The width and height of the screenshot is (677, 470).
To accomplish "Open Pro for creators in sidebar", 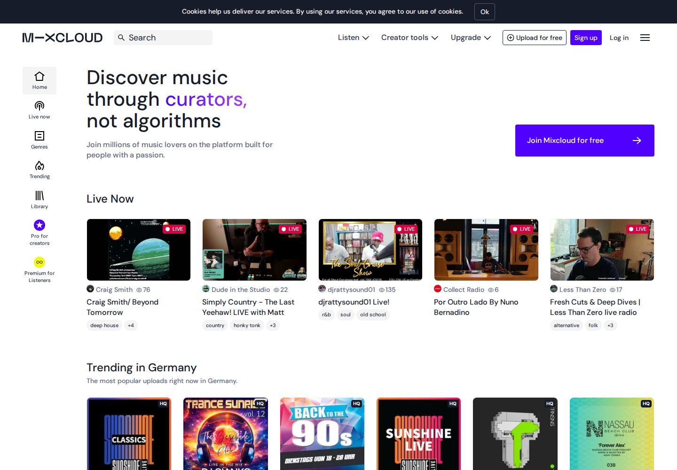I will [x=39, y=233].
